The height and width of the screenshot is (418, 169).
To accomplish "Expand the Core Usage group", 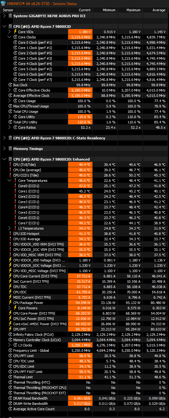I will (x=9, y=101).
